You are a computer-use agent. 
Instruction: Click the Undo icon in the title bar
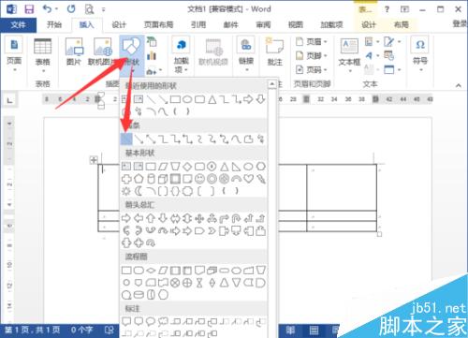click(47, 9)
